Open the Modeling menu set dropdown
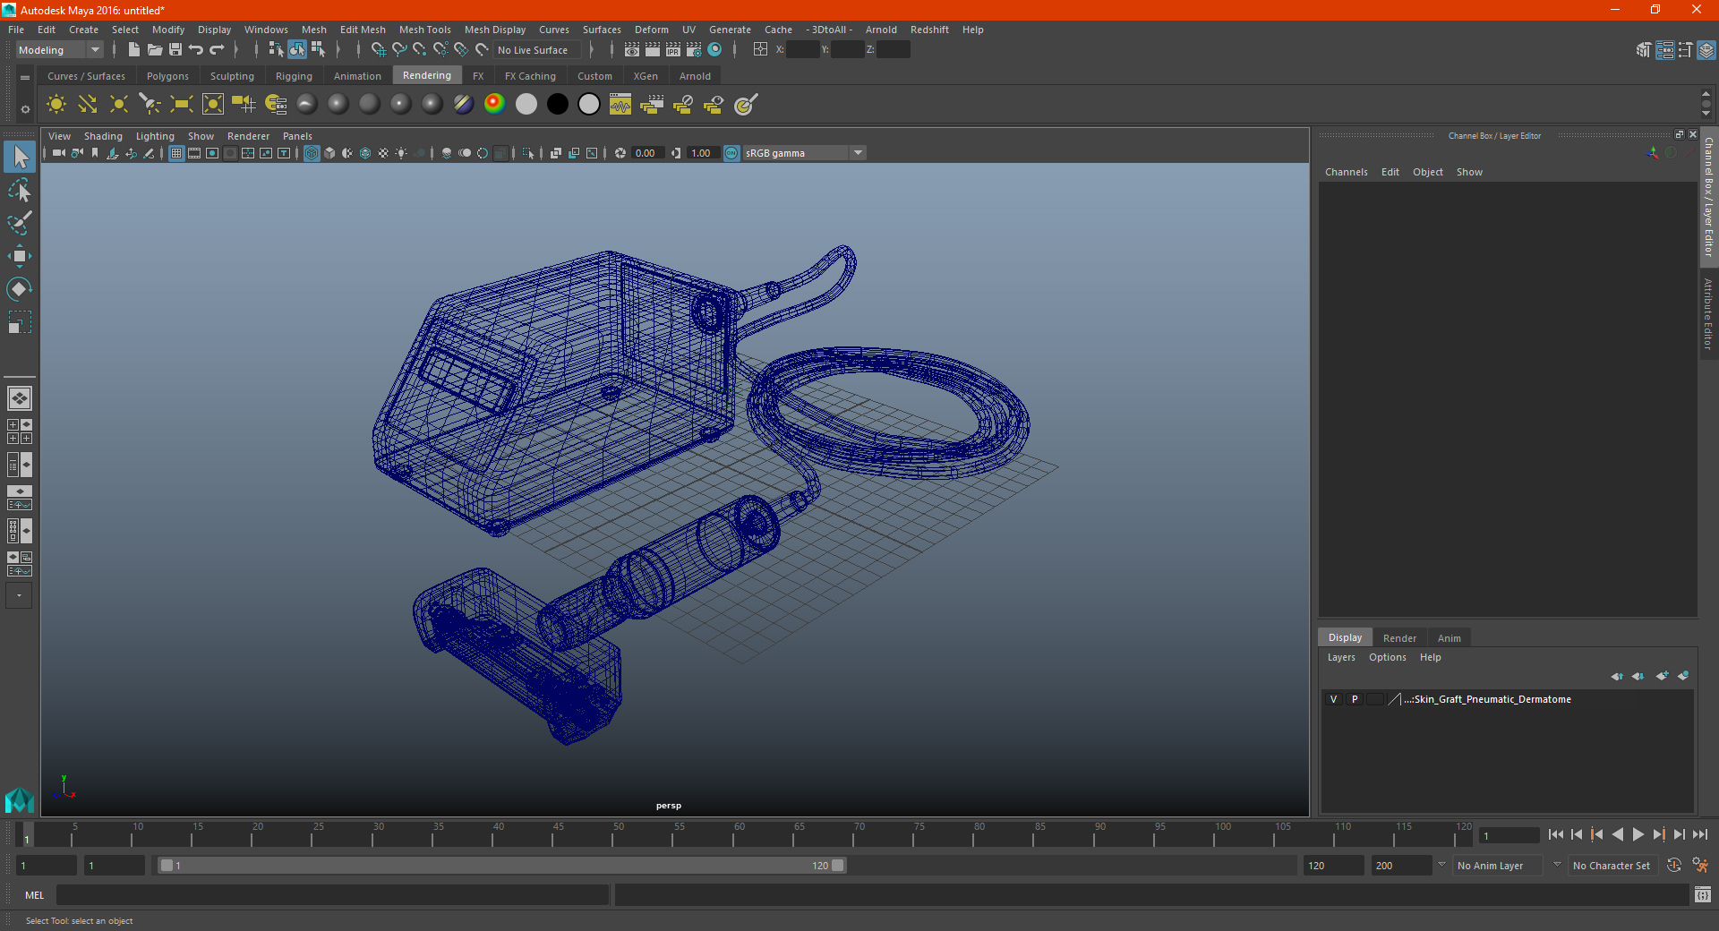 [x=59, y=50]
